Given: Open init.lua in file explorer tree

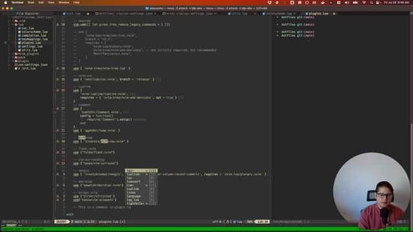Looking at the screenshot, I should pos(28,68).
